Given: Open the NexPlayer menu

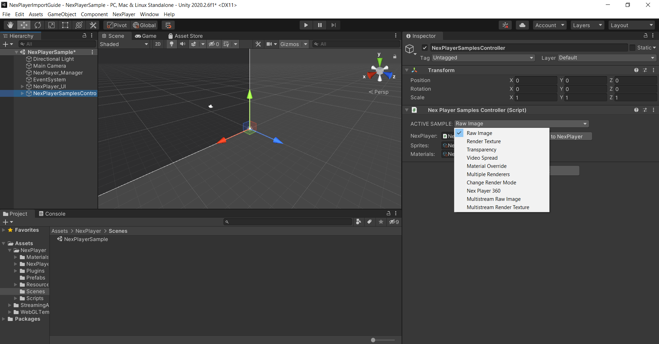Looking at the screenshot, I should (x=124, y=14).
